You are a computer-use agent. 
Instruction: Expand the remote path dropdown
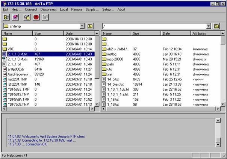point(209,26)
